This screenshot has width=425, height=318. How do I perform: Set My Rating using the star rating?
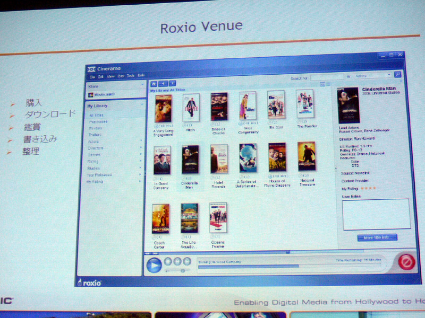pos(369,188)
